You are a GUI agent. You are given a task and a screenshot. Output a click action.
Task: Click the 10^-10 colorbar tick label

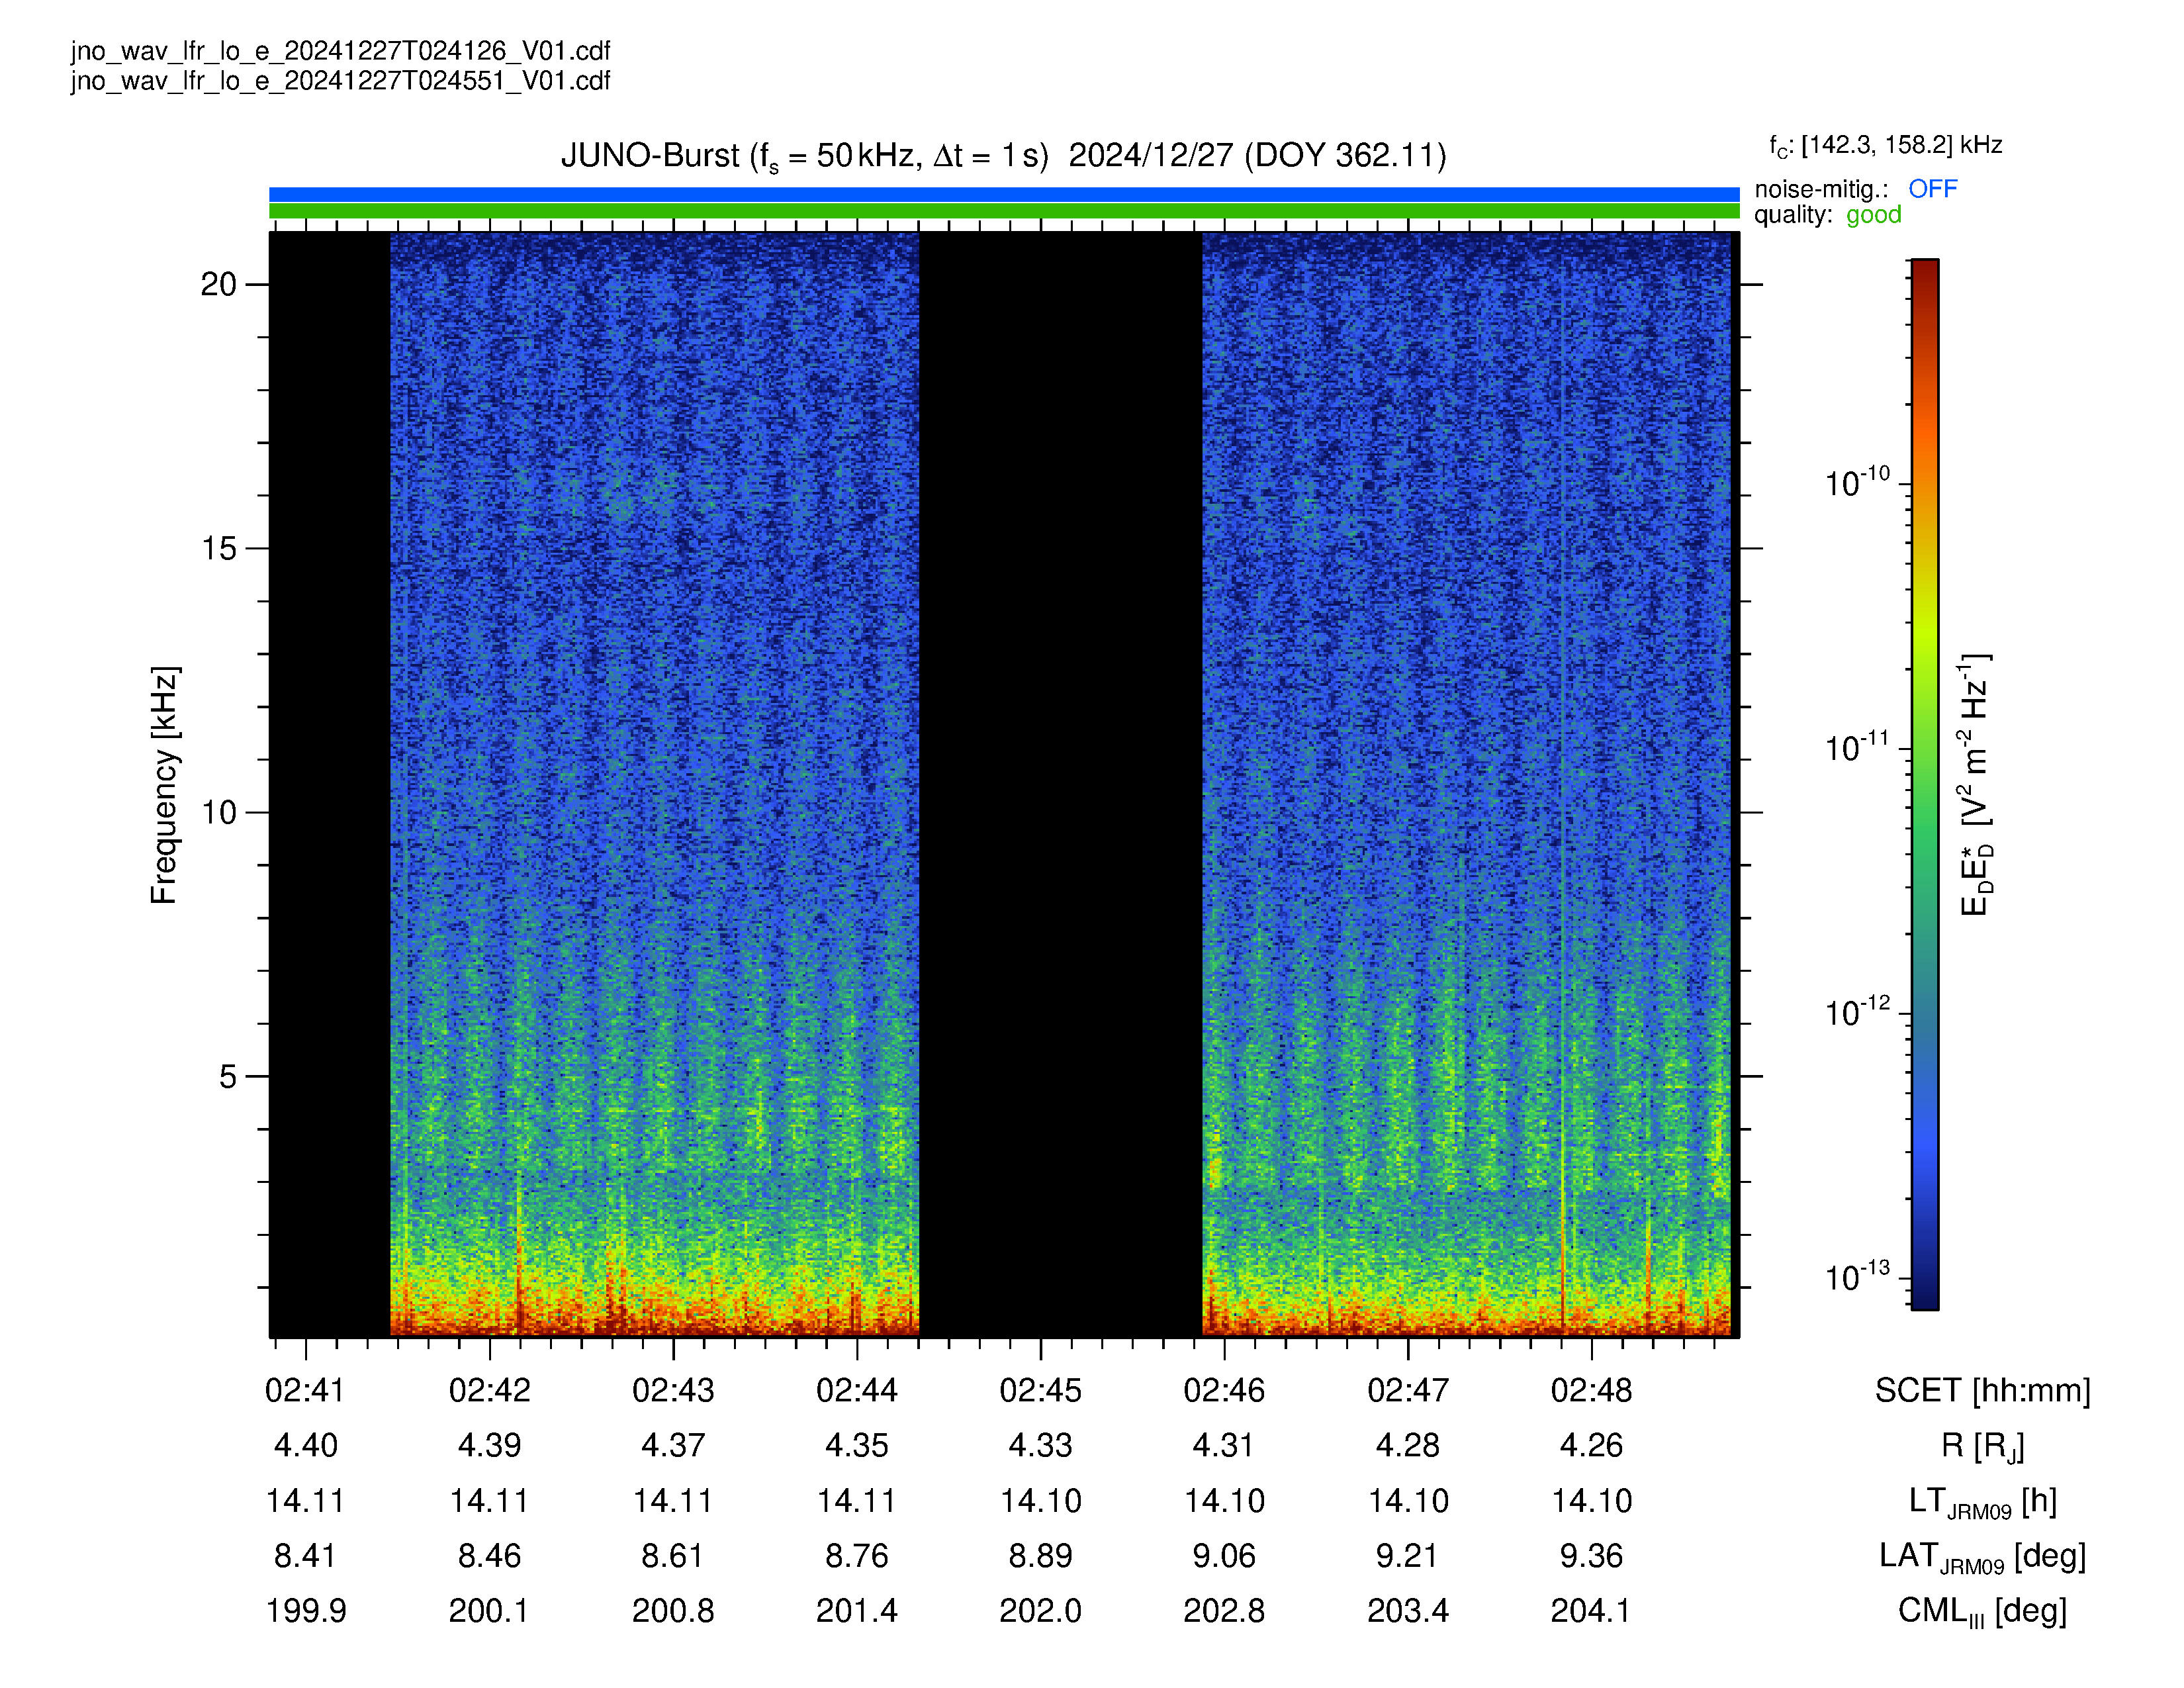(1857, 482)
